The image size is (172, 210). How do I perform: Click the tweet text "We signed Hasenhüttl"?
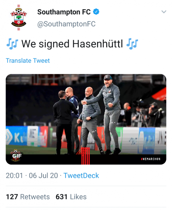tap(72, 44)
